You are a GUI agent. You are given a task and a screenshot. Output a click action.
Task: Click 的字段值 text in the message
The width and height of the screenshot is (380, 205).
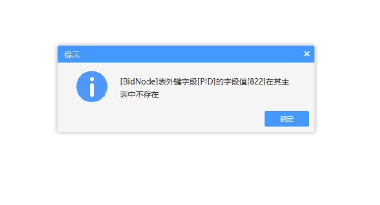click(x=231, y=81)
